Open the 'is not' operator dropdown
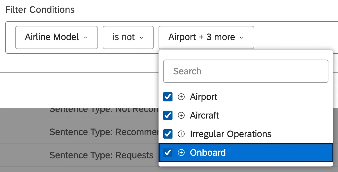The height and width of the screenshot is (172, 338). click(128, 37)
